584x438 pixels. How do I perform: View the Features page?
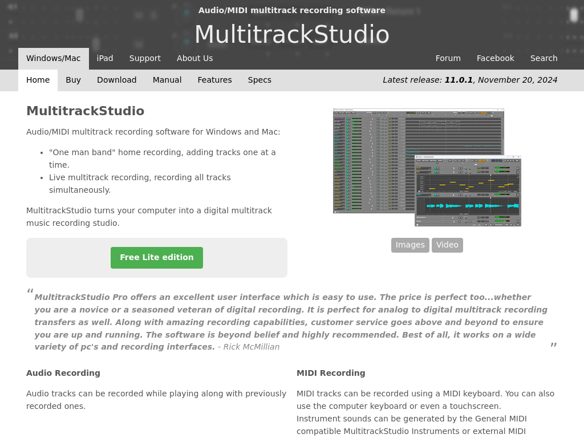[214, 80]
